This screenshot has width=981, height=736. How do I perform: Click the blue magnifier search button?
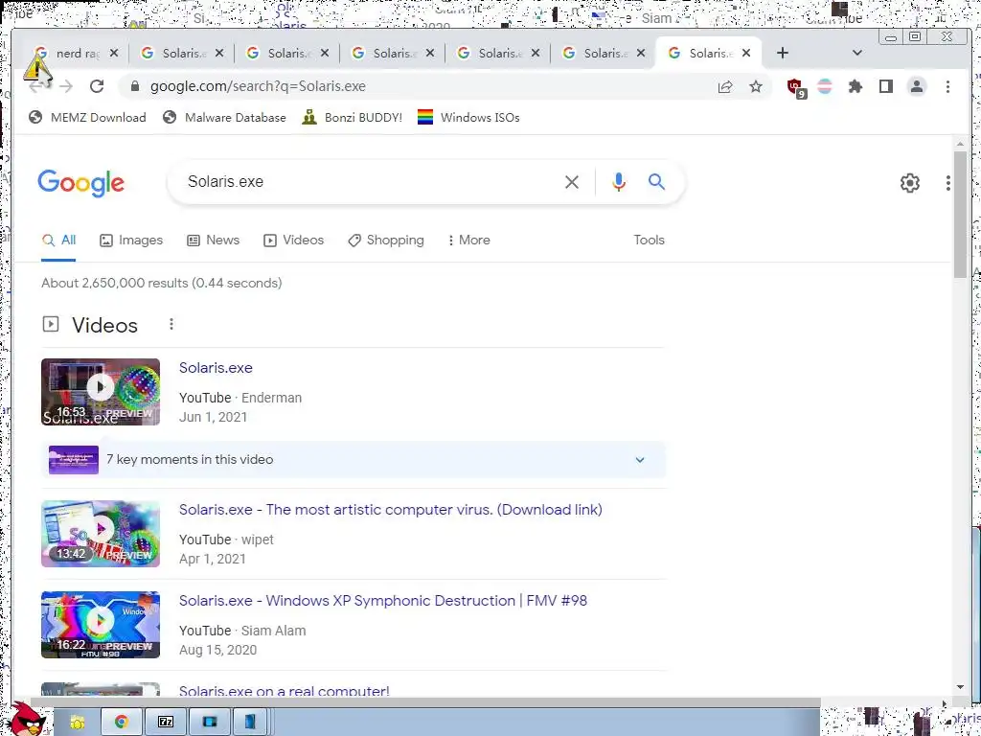tap(656, 181)
